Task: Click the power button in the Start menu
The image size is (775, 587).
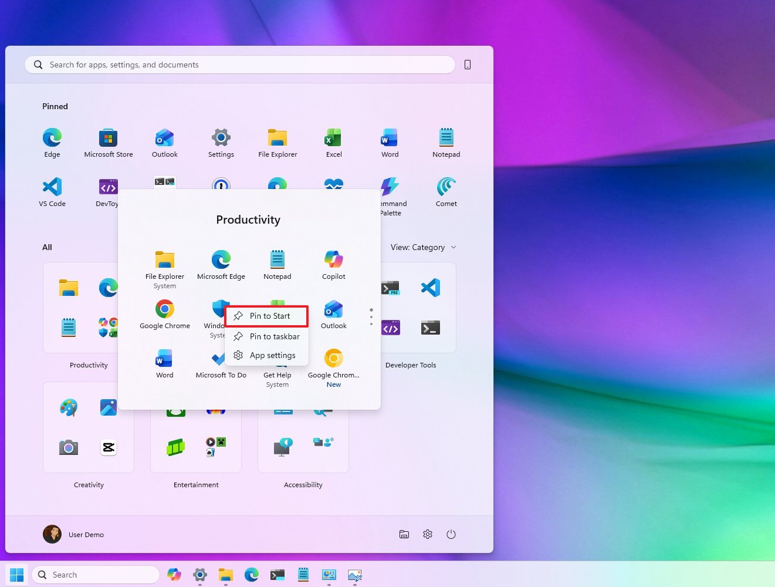Action: point(451,534)
